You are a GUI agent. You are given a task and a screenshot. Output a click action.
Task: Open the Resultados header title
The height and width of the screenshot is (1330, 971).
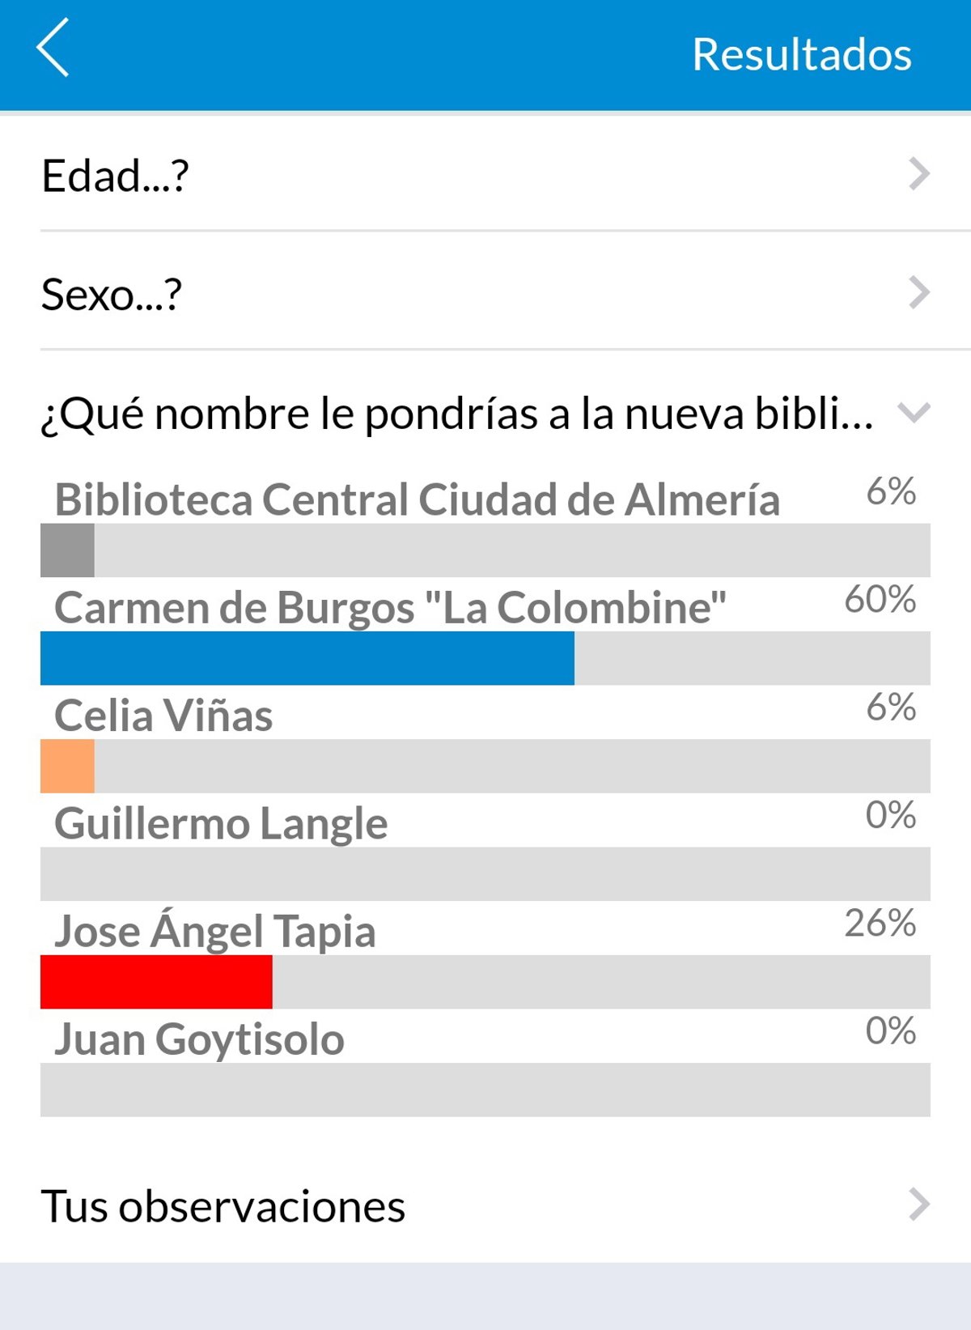point(801,55)
